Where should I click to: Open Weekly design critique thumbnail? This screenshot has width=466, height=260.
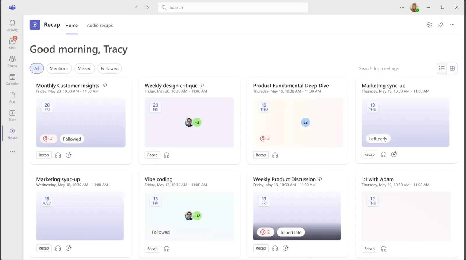pyautogui.click(x=189, y=122)
